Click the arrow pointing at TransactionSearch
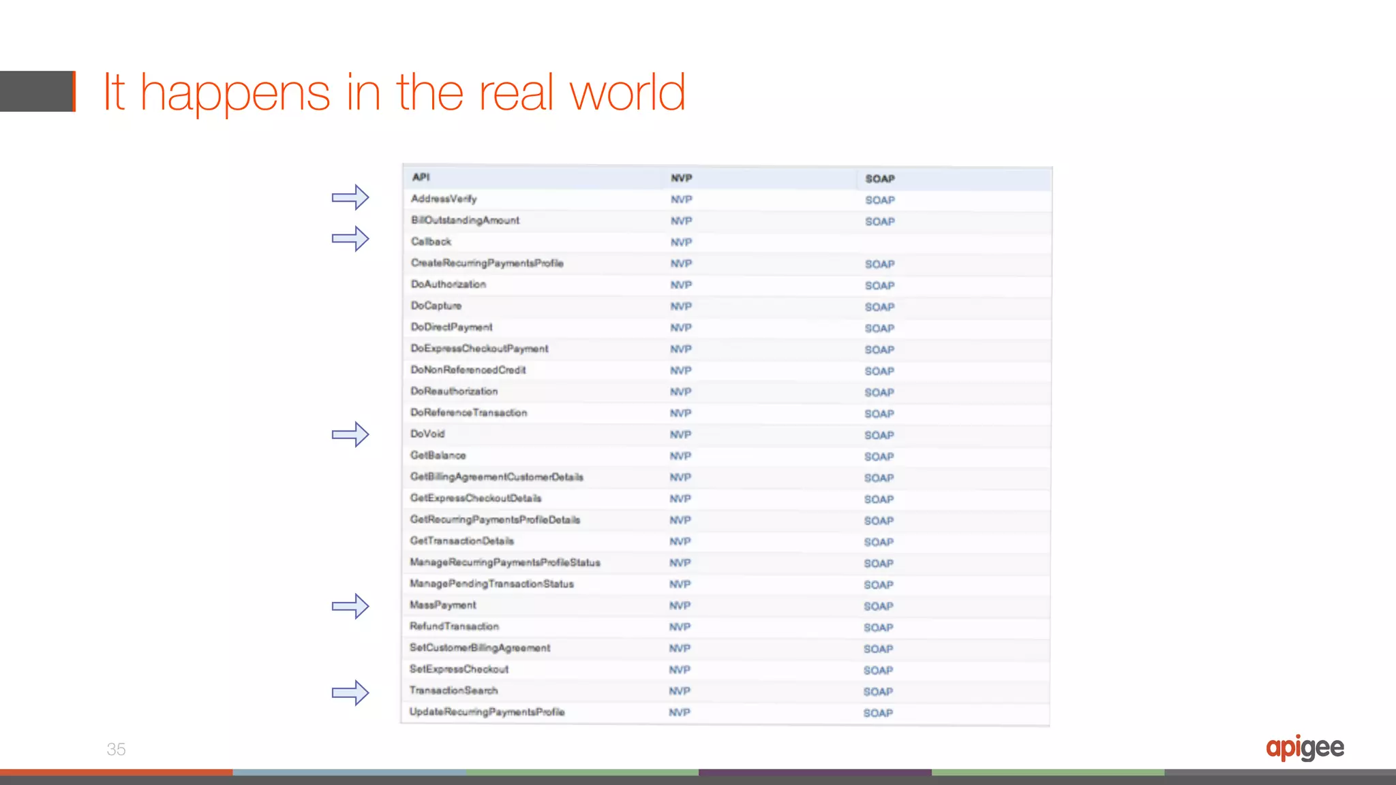The image size is (1396, 785). 350,692
